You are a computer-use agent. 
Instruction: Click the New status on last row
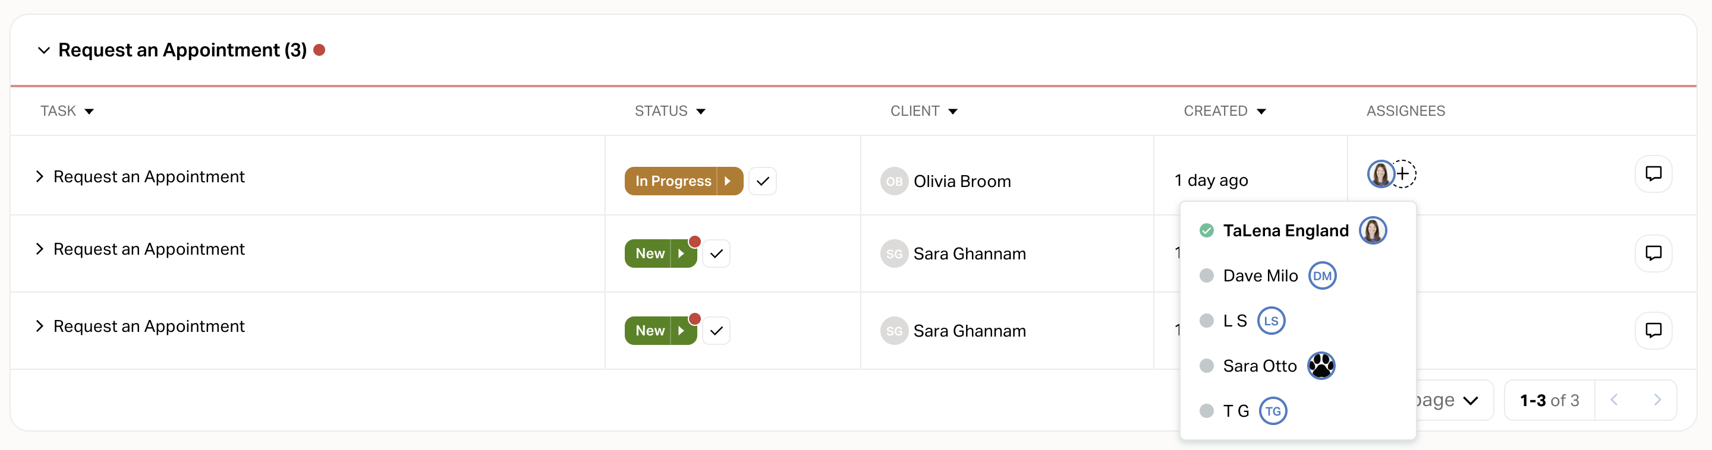click(649, 331)
